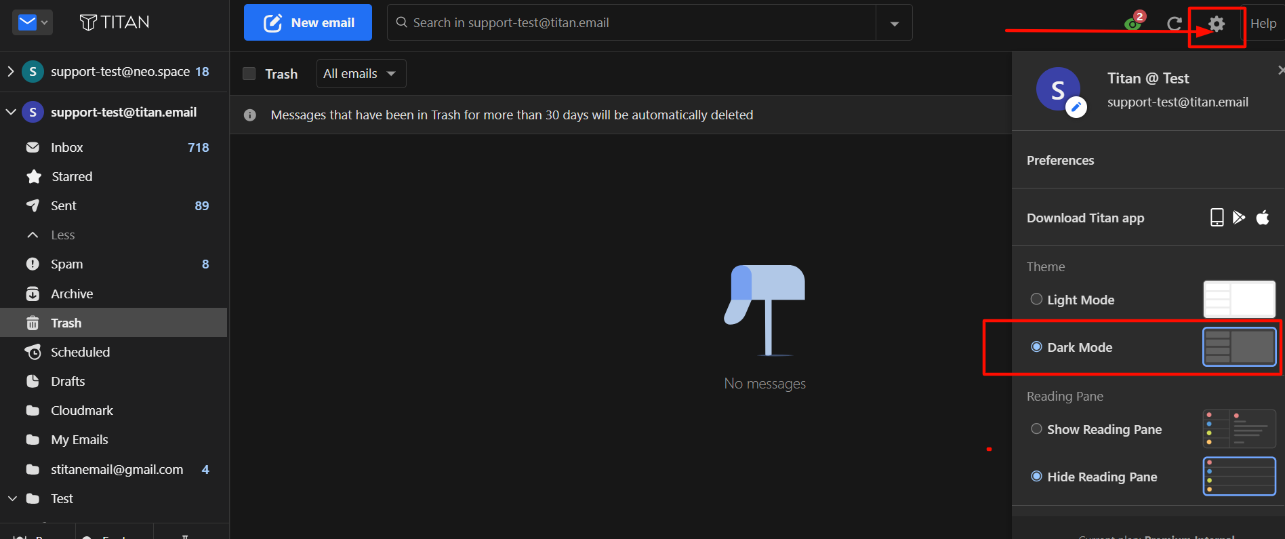Click the Hide Reading Pane preview thumbnail
Image resolution: width=1285 pixels, height=539 pixels.
coord(1239,476)
